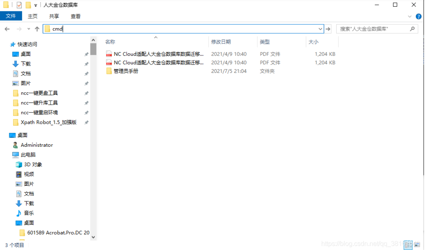This screenshot has width=425, height=250.
Task: Click the 3 个项目 status text
Action: pyautogui.click(x=14, y=245)
